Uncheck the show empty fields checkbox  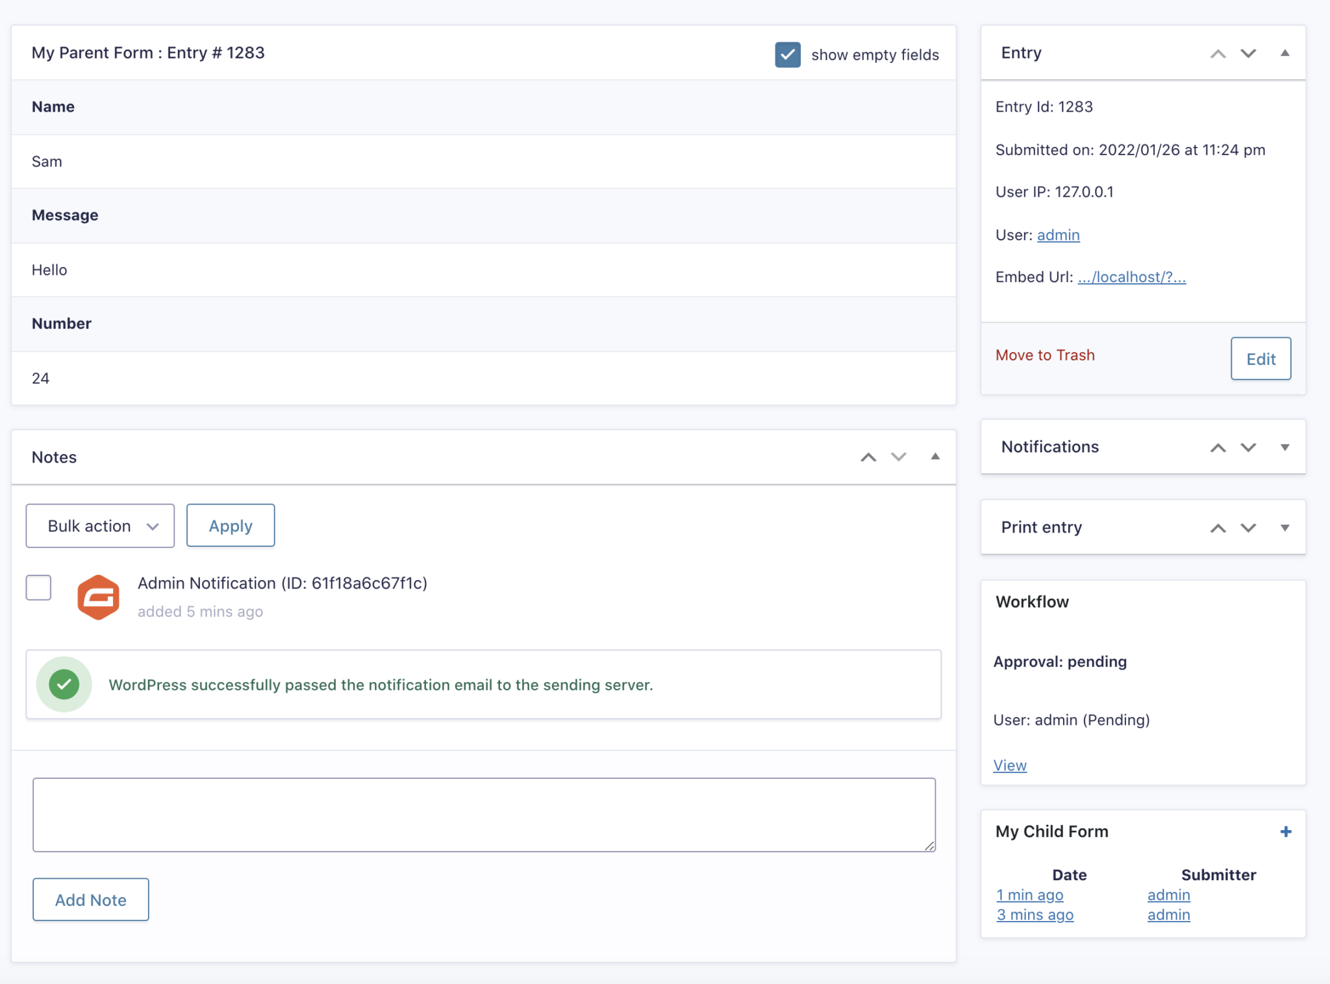click(x=787, y=55)
